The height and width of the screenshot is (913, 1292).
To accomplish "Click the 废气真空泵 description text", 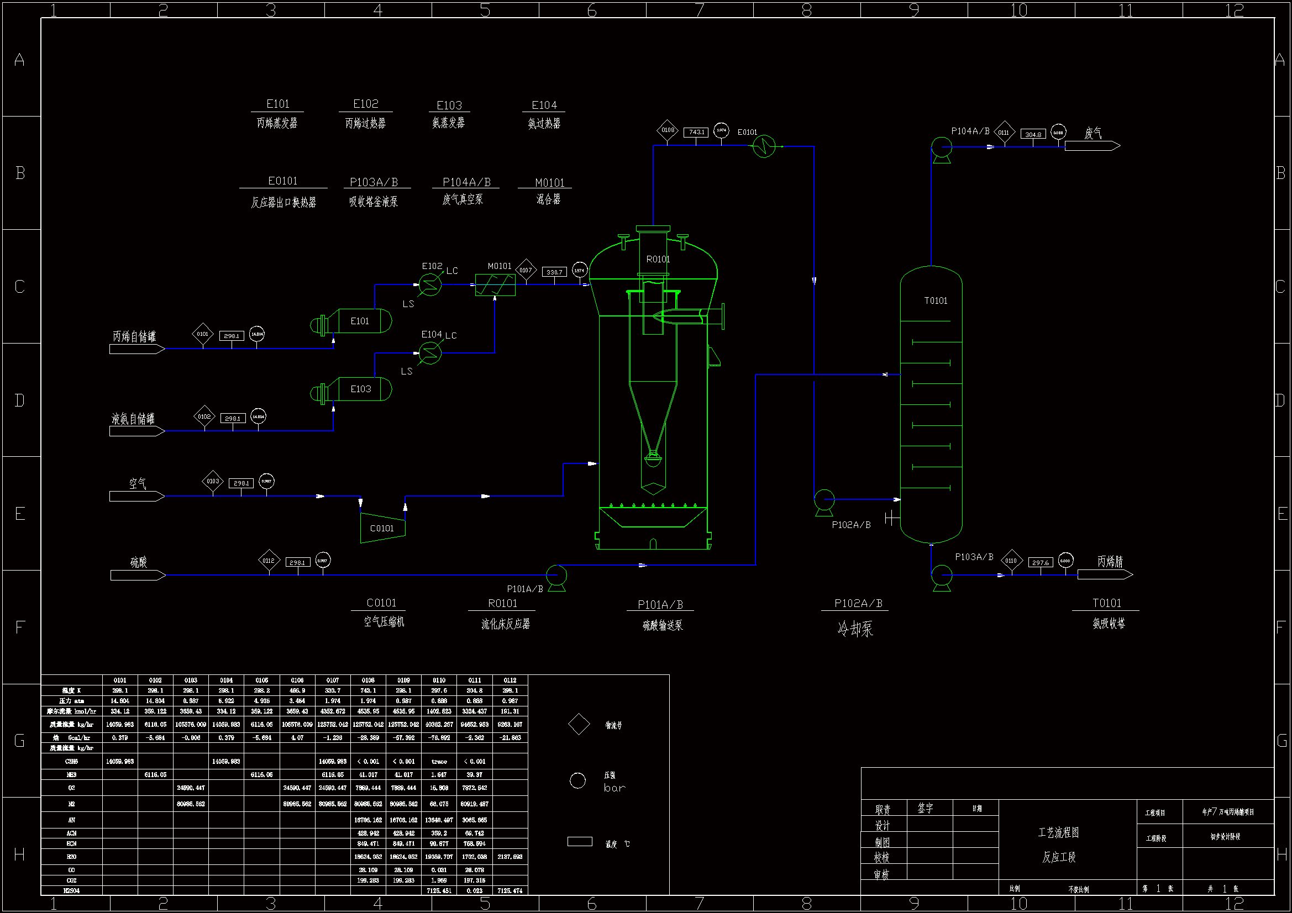I will 463,200.
